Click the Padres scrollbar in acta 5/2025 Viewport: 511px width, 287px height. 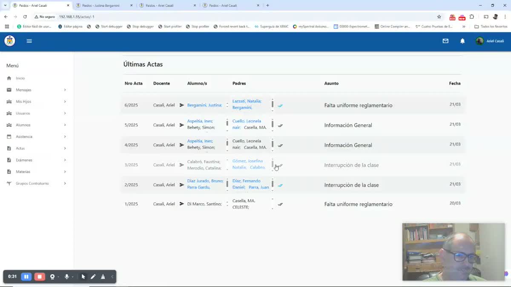click(273, 124)
